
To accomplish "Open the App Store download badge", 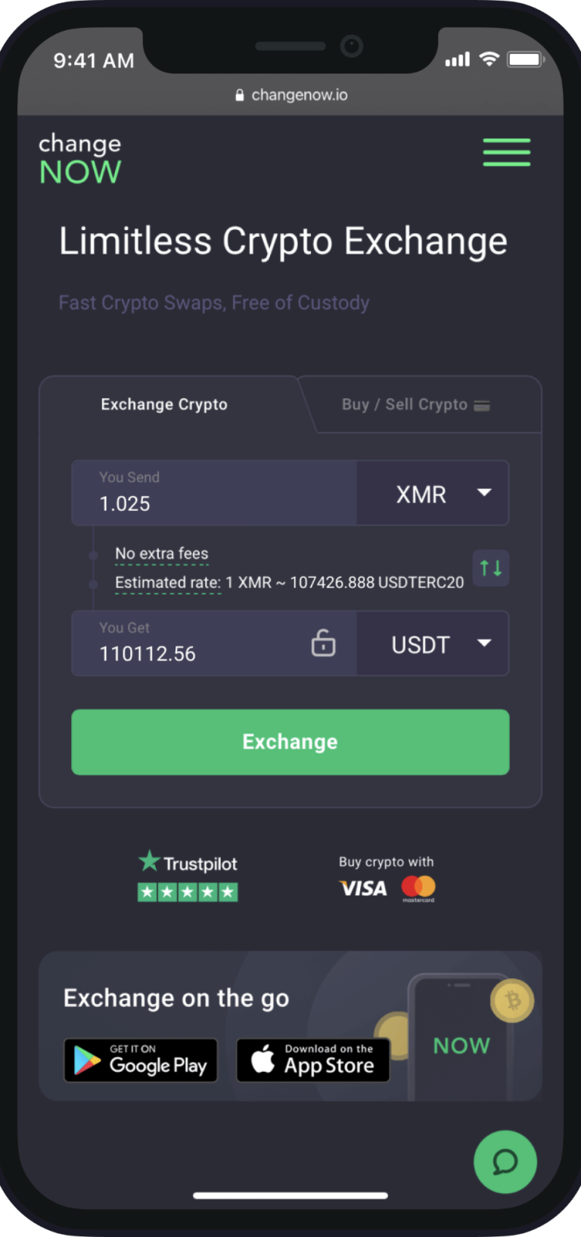I will click(313, 1060).
